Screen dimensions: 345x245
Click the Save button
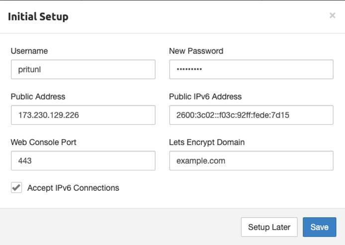[319, 227]
